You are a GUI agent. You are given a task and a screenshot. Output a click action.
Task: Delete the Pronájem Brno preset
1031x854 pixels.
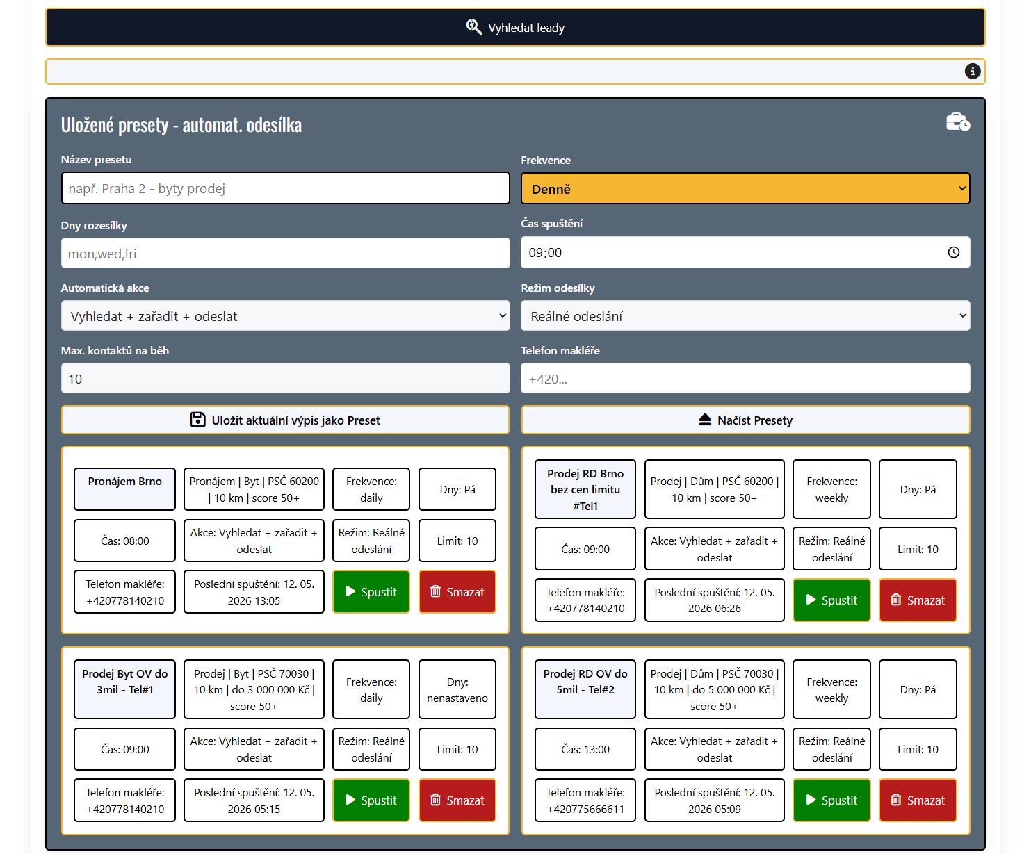(457, 592)
